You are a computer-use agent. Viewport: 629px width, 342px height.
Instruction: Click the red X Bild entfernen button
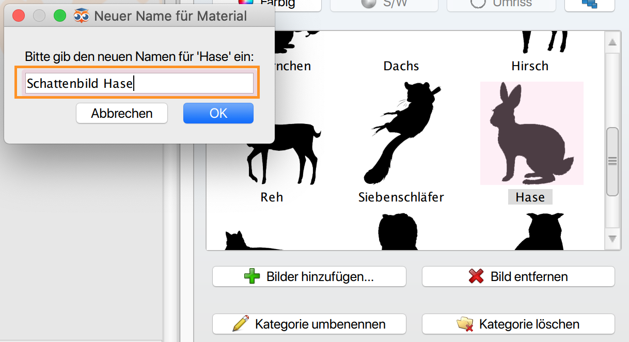coord(518,276)
